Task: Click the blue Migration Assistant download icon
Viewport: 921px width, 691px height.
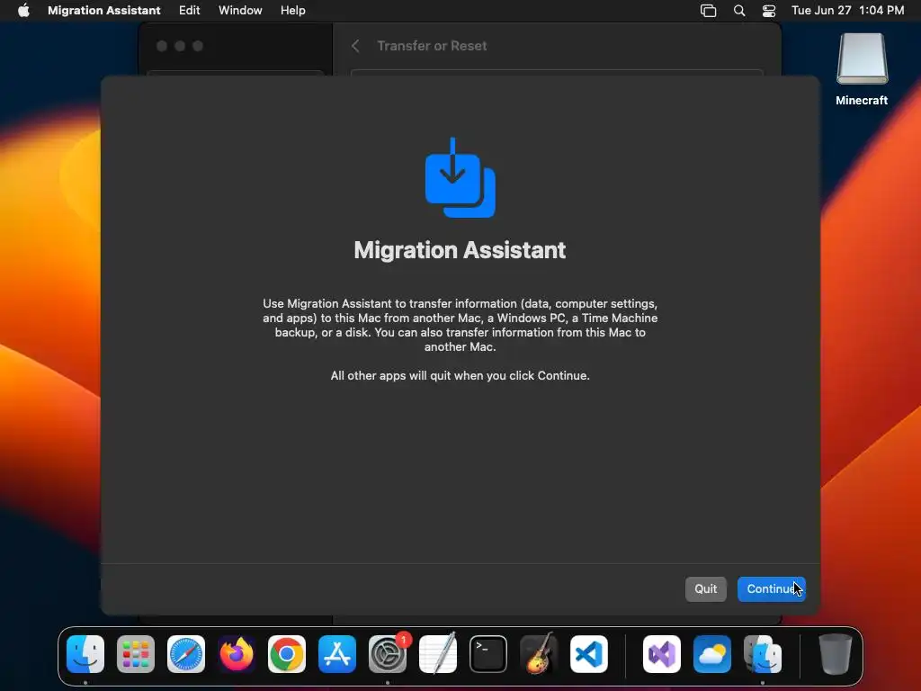Action: coord(460,177)
